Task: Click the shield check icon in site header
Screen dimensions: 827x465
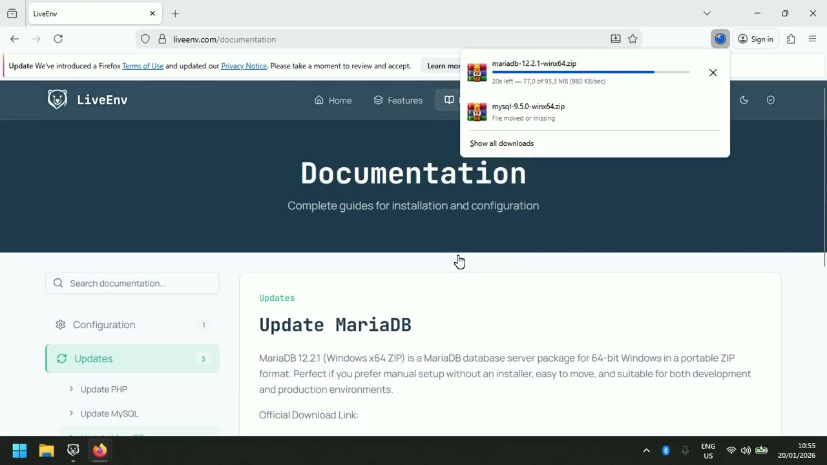Action: click(x=770, y=100)
